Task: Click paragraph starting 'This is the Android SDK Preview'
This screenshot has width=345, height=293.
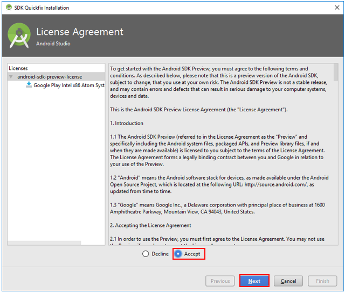Action: click(199, 110)
